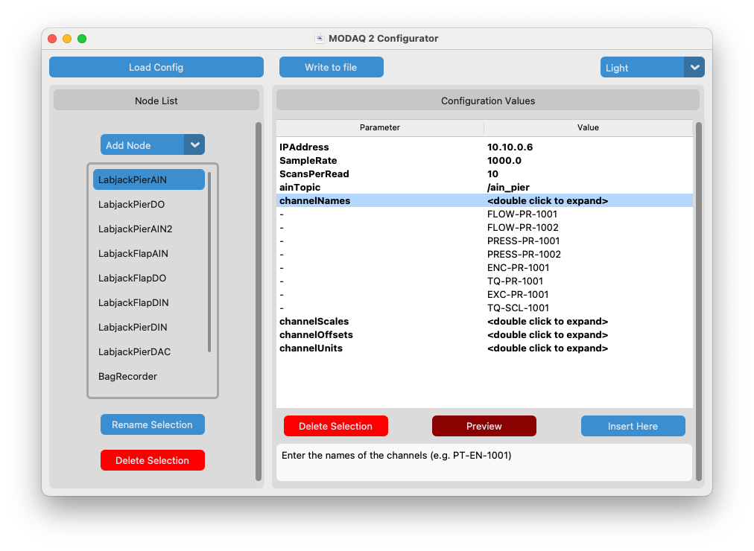Click the channelUnits parameter row
This screenshot has width=754, height=551.
tap(313, 348)
